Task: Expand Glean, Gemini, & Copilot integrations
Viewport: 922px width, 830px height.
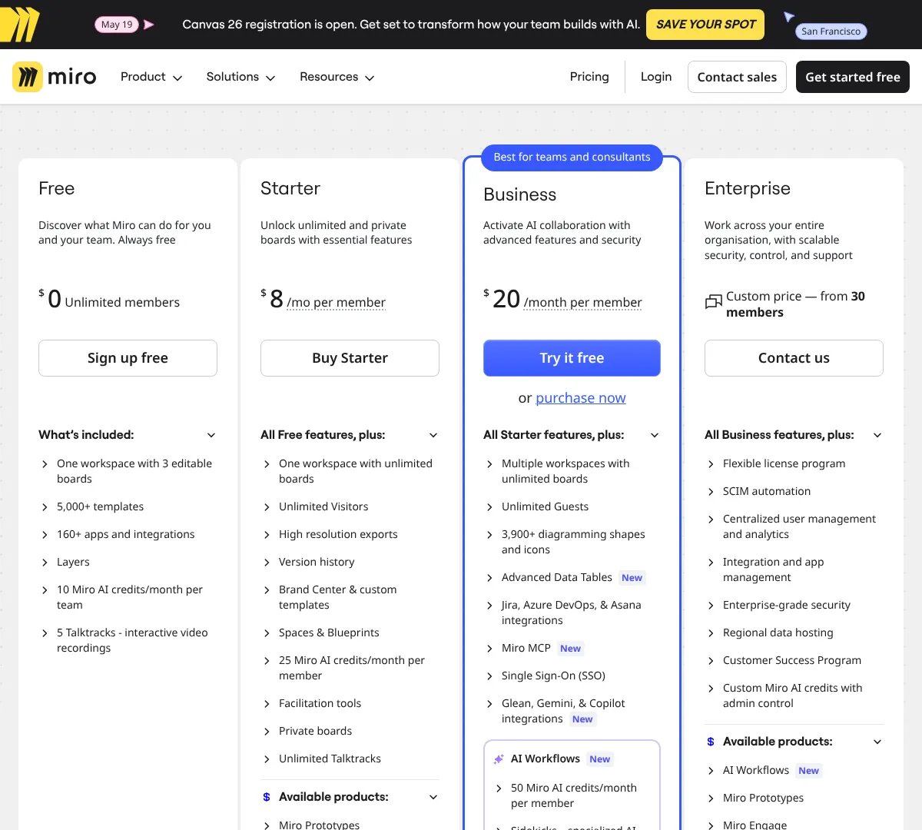Action: pyautogui.click(x=572, y=711)
